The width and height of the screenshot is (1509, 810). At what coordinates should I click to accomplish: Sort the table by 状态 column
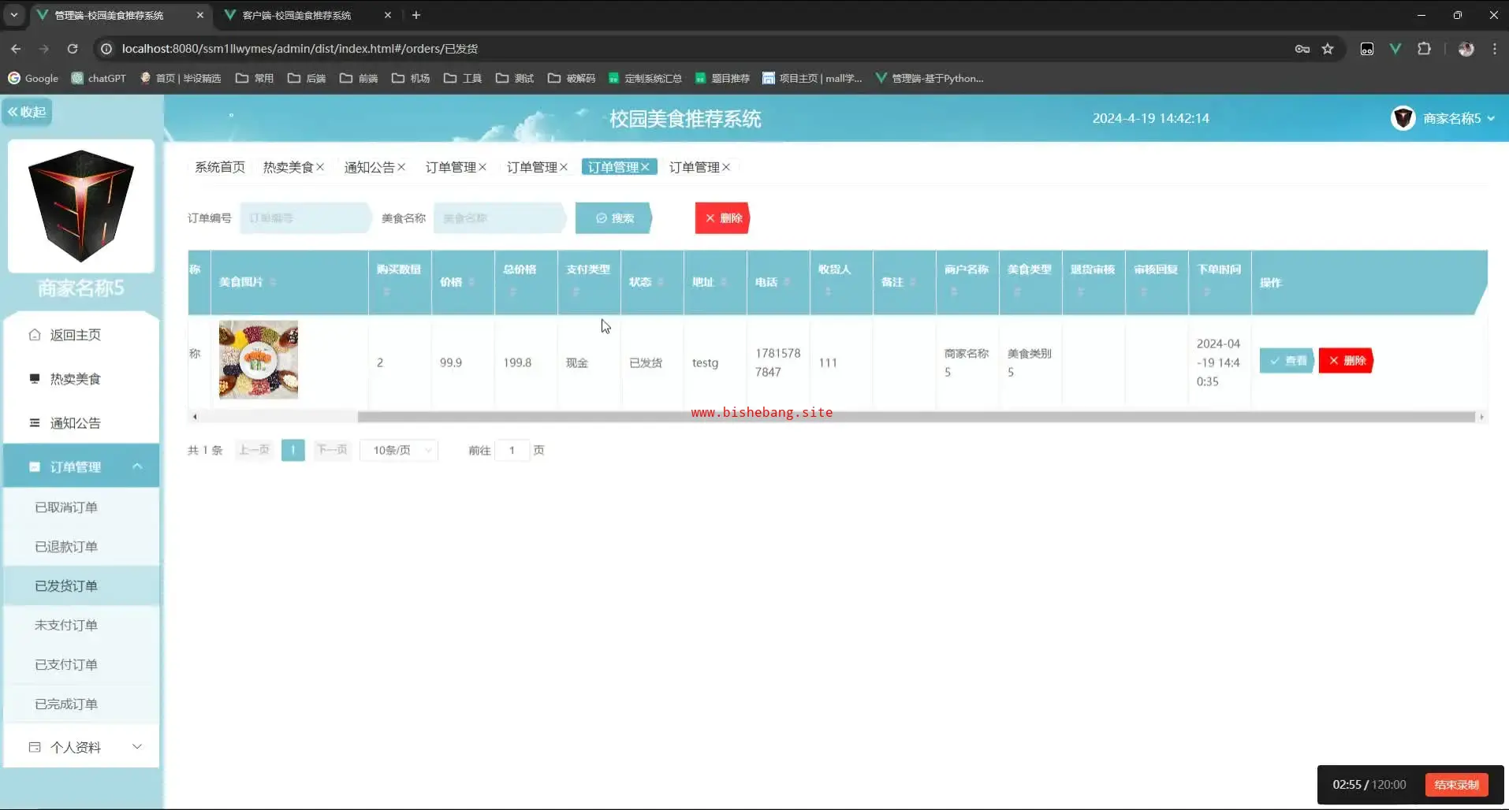(x=661, y=282)
